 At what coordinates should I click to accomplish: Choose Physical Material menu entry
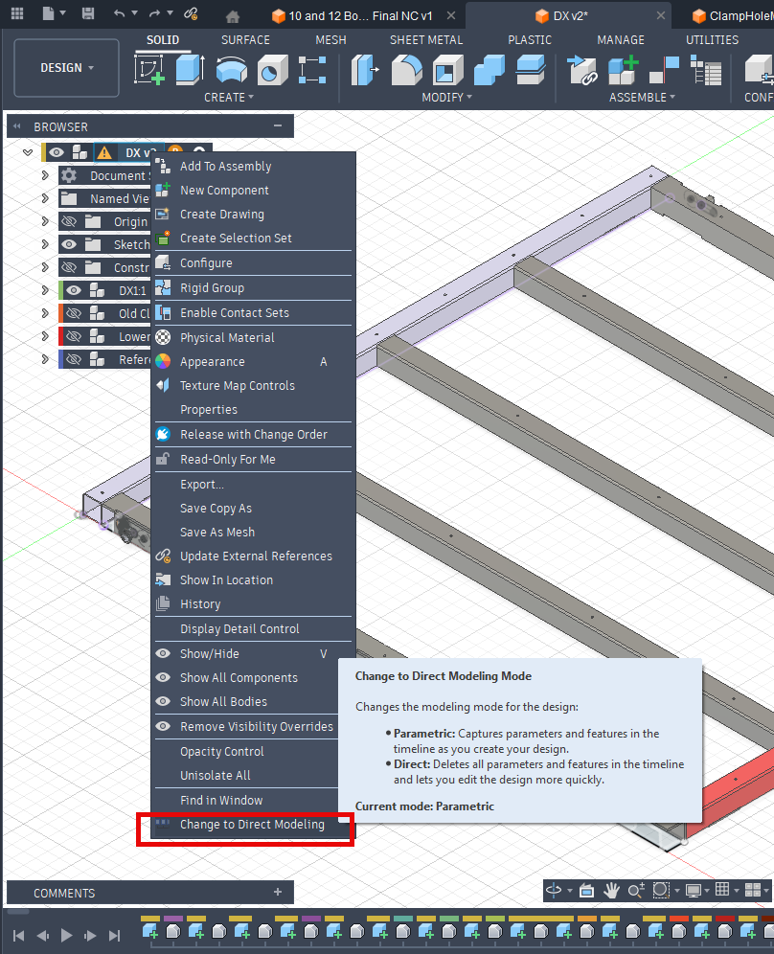(x=253, y=338)
